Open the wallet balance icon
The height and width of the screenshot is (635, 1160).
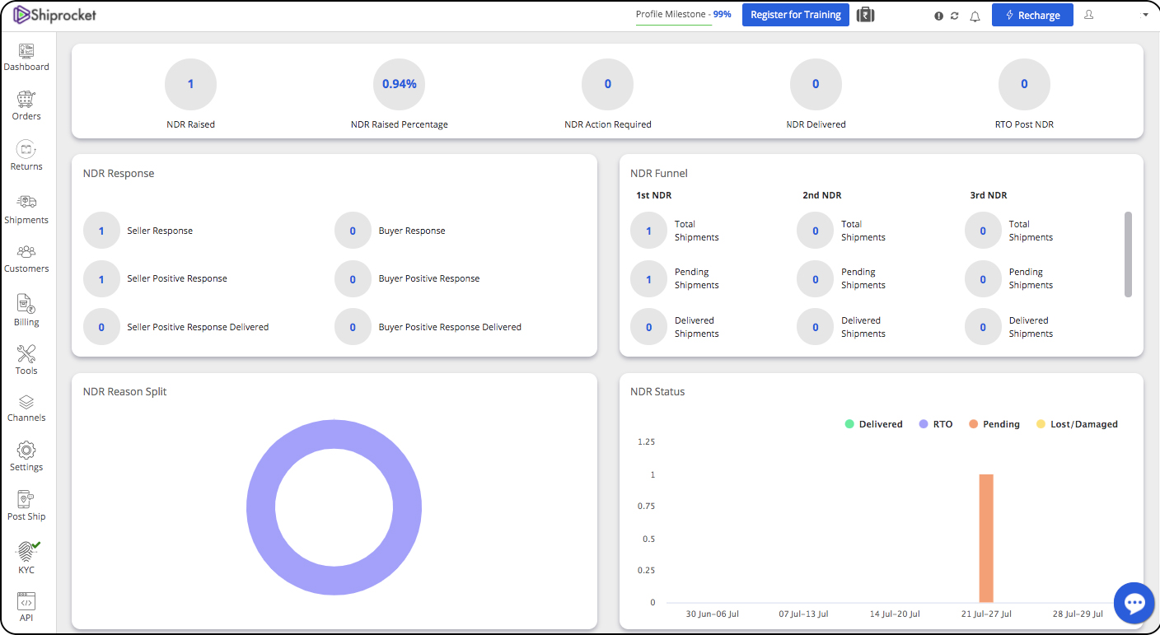click(x=865, y=14)
